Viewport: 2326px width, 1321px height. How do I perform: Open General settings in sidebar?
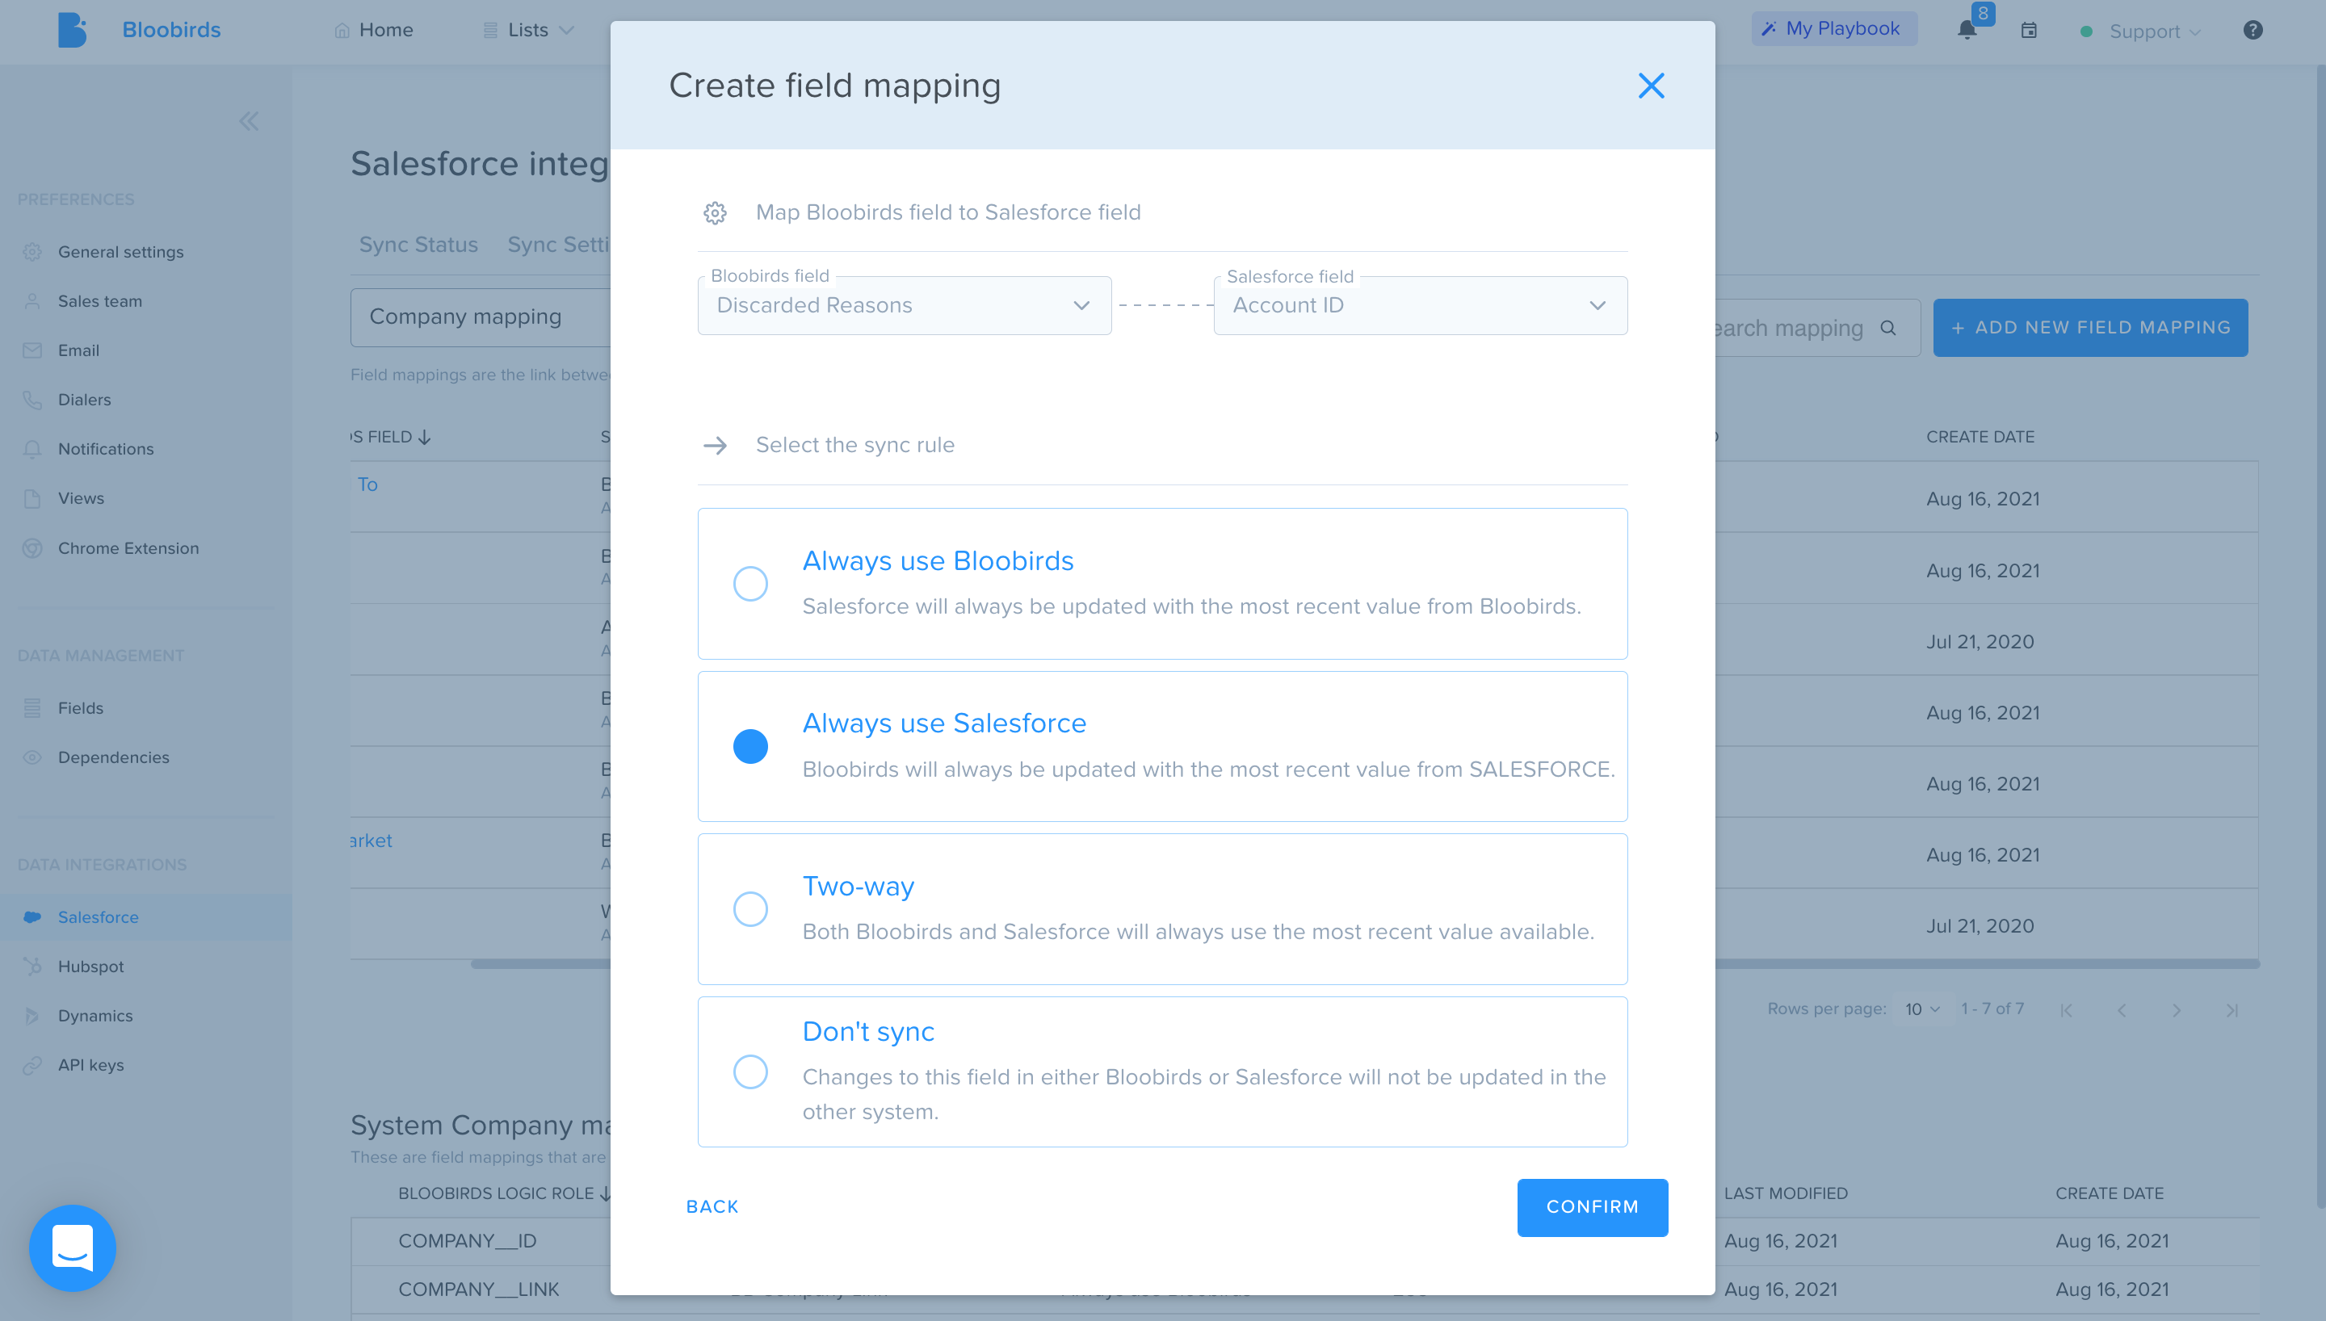point(120,252)
